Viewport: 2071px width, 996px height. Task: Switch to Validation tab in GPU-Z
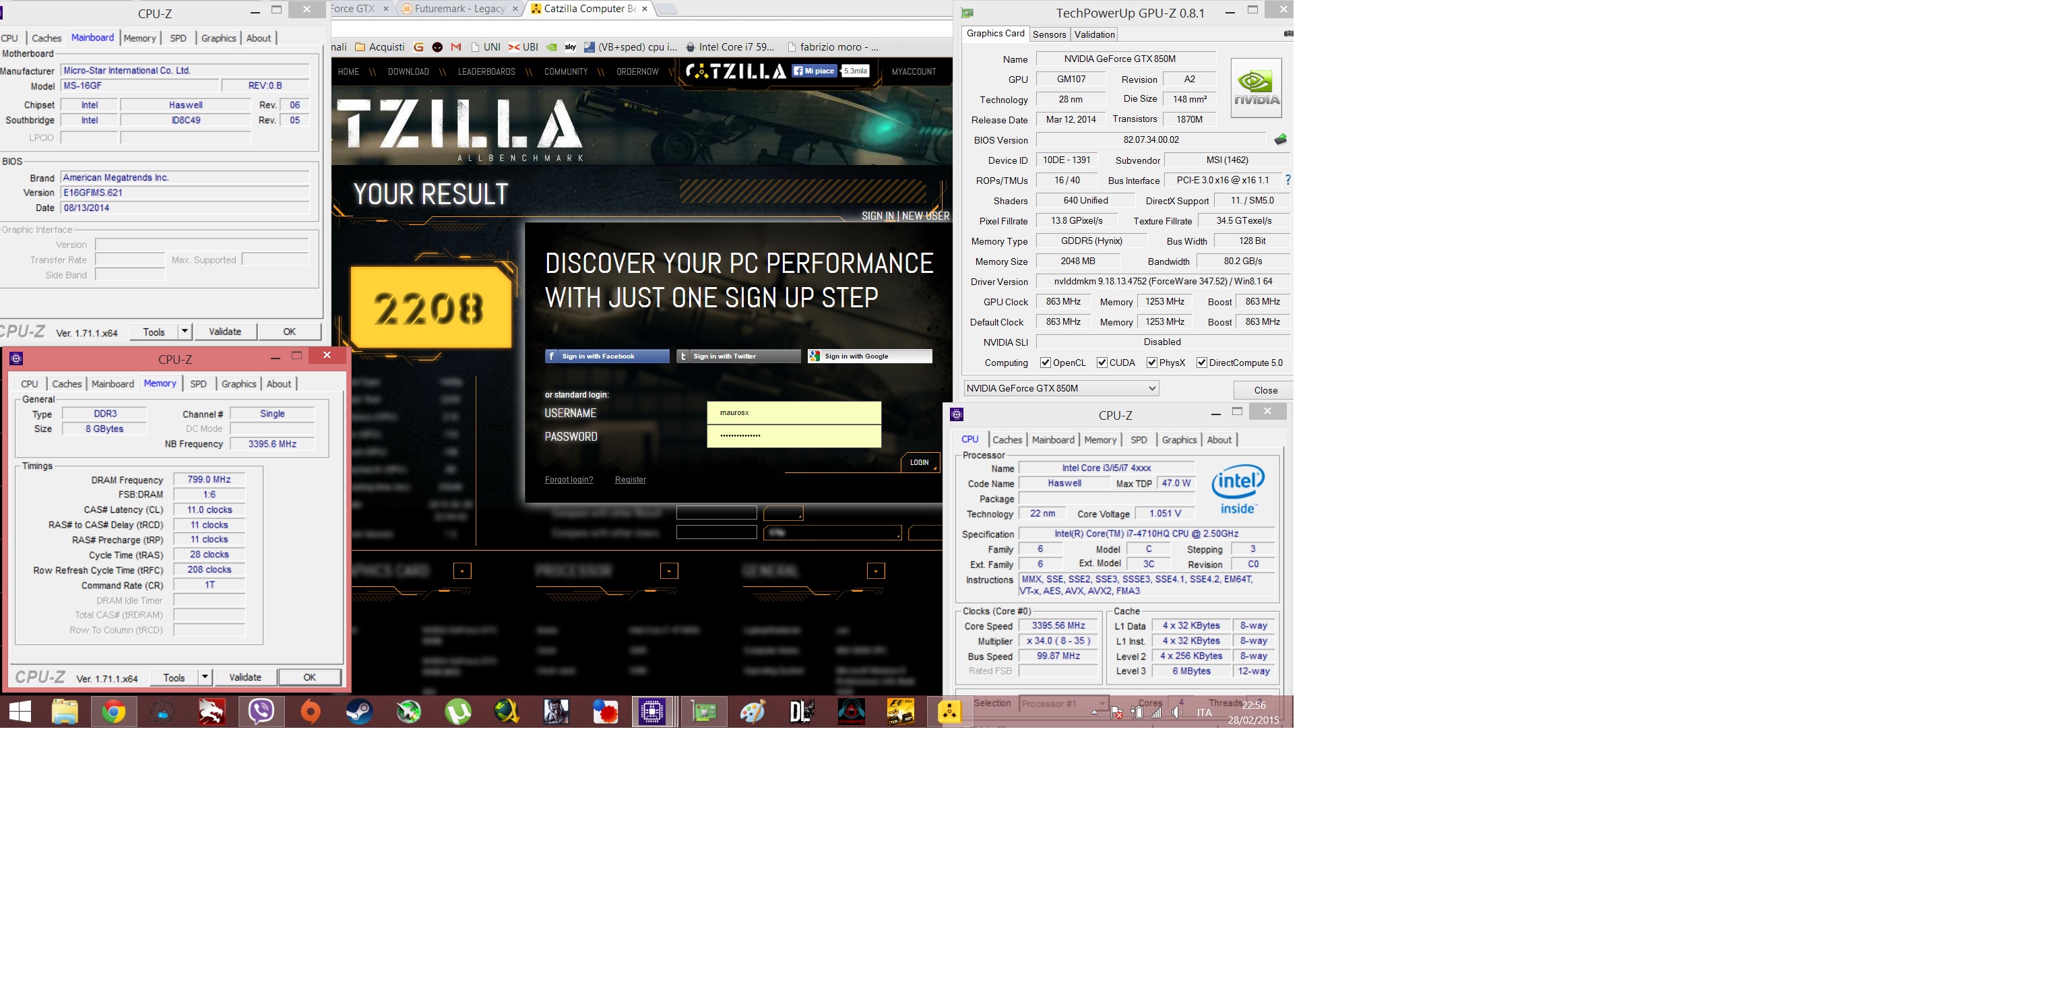coord(1094,34)
